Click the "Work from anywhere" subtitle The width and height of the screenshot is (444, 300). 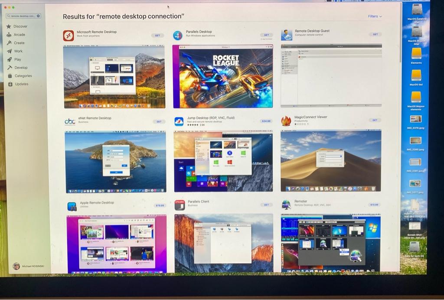[88, 36]
